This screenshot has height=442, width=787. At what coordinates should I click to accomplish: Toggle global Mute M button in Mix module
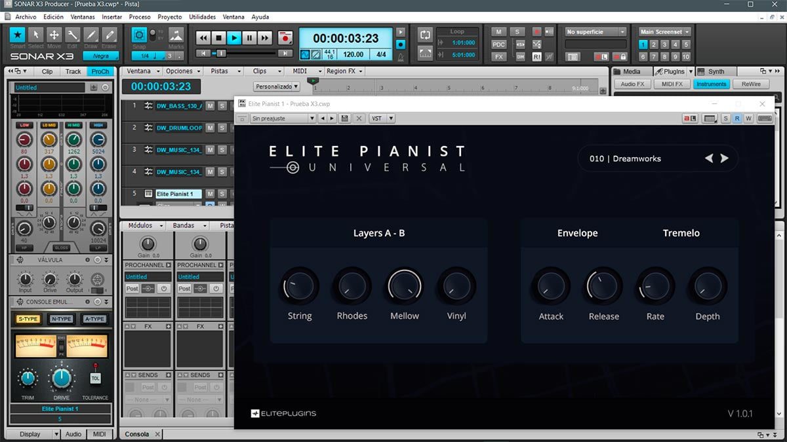point(499,31)
